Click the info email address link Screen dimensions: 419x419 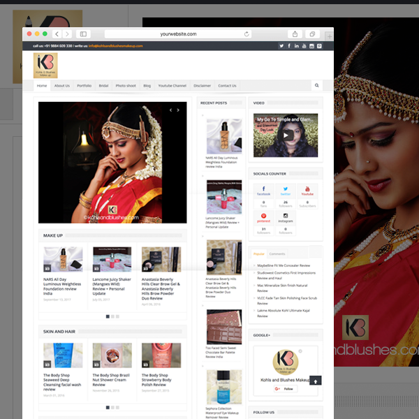click(x=116, y=46)
